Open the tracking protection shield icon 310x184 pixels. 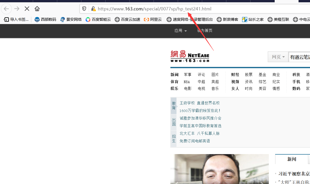click(x=84, y=9)
